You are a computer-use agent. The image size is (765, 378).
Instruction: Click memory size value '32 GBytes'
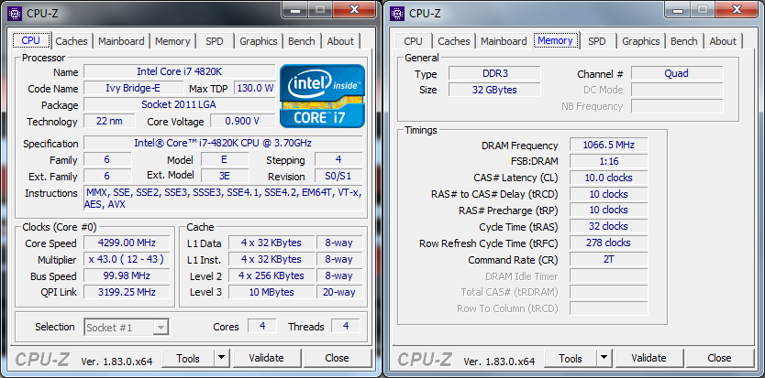[494, 90]
